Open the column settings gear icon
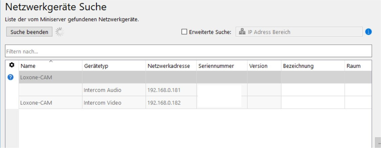The image size is (381, 148). (x=10, y=65)
